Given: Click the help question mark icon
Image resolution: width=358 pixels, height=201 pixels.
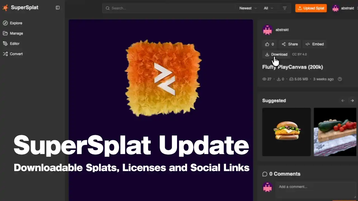Looking at the screenshot, I should (x=340, y=79).
